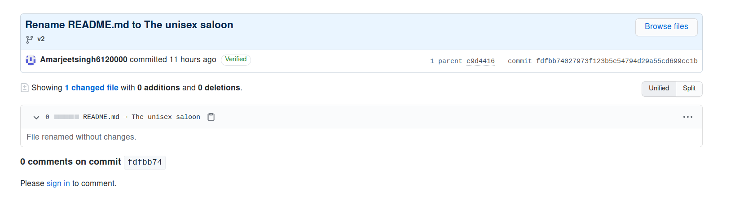Viewport: 735px width, 204px height.
Task: Copy the renamed file path clipboard icon
Action: point(211,117)
